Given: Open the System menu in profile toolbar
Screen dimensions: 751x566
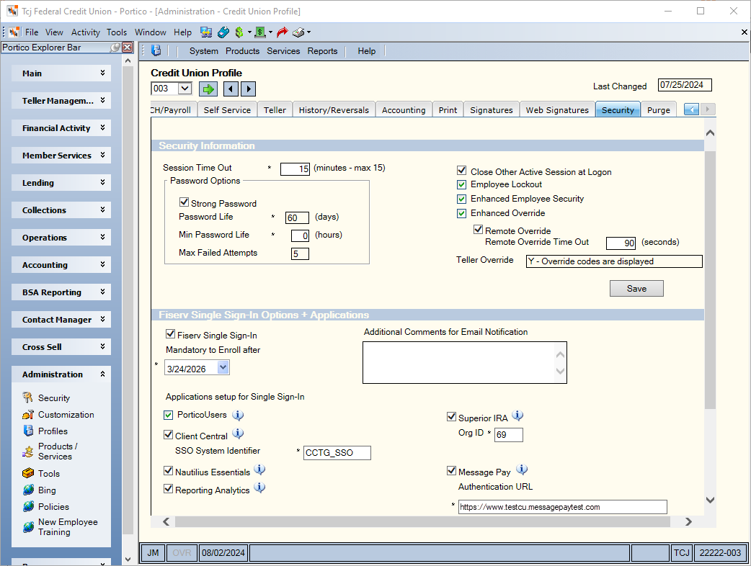Looking at the screenshot, I should click(x=203, y=50).
